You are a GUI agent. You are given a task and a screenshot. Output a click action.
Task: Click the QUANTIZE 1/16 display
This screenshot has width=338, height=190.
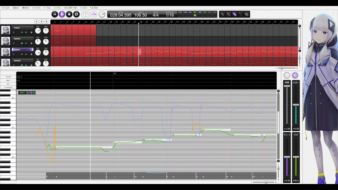coord(170,14)
